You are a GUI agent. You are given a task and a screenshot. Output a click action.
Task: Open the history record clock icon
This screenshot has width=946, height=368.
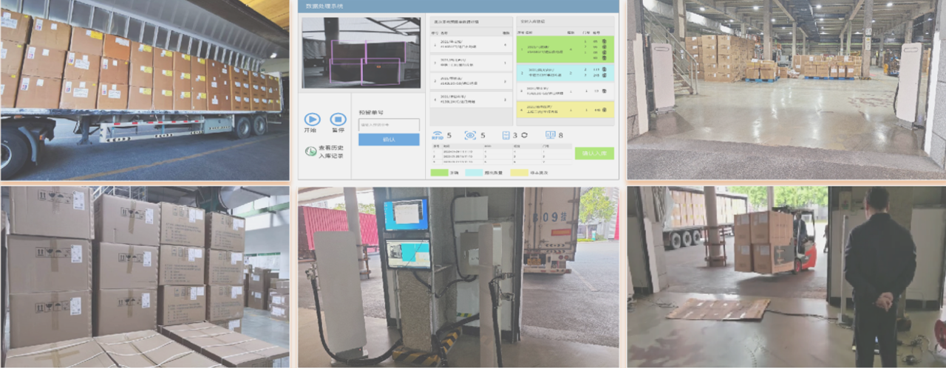pyautogui.click(x=311, y=150)
